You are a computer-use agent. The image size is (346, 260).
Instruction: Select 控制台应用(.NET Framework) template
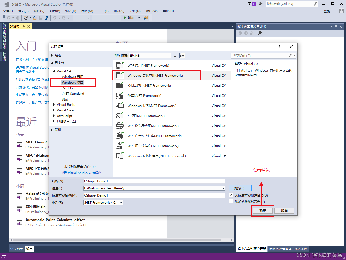click(172, 85)
